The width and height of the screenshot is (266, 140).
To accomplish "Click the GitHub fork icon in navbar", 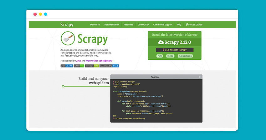I will tap(187, 25).
